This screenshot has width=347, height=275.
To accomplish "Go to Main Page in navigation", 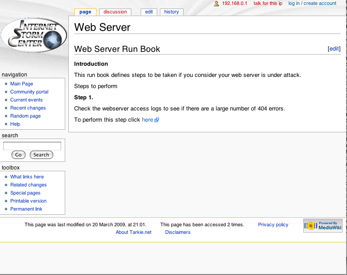I will (x=21, y=84).
